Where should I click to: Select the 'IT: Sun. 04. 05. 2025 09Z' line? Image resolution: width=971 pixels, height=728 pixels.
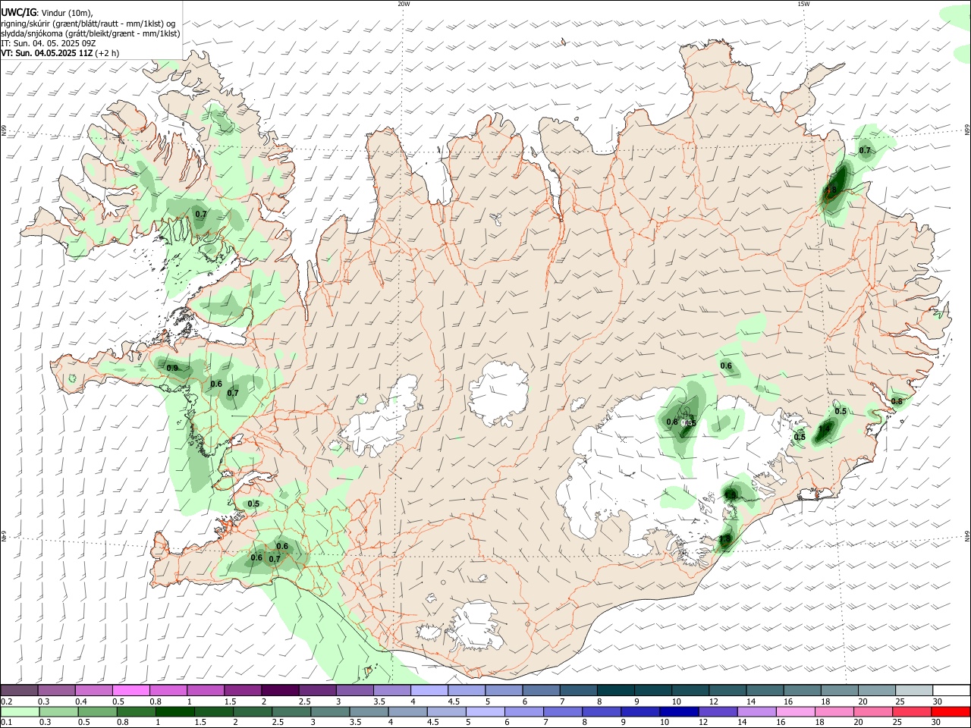pos(49,43)
